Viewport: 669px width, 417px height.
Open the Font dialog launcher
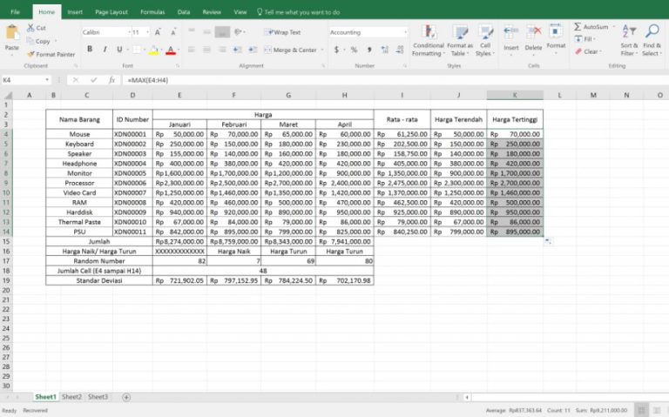click(178, 66)
